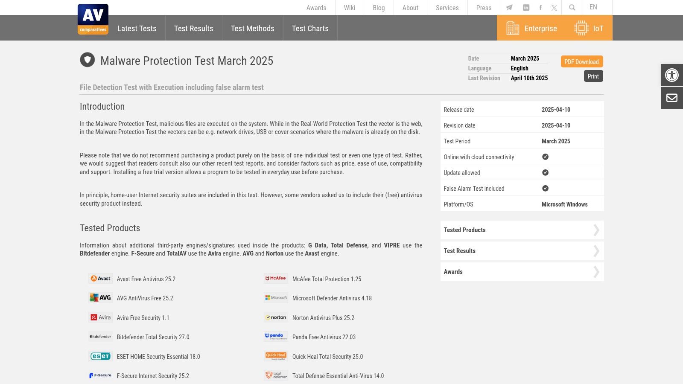Select ESET HOME Security Essential 18.0
The image size is (683, 384).
(x=158, y=357)
